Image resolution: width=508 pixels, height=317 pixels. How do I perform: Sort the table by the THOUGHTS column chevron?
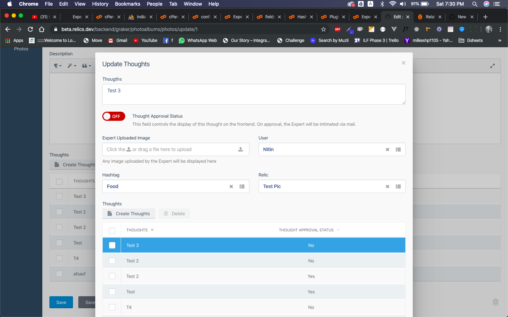coord(152,230)
